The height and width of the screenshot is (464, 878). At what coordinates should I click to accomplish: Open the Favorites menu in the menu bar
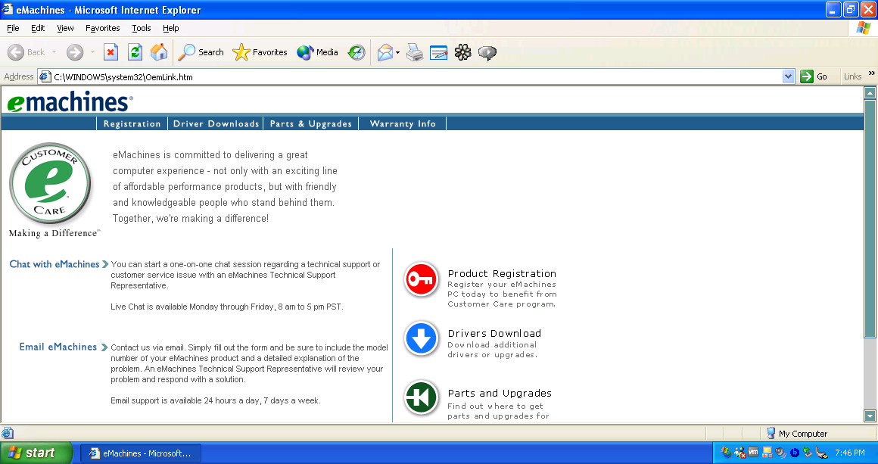tap(102, 28)
